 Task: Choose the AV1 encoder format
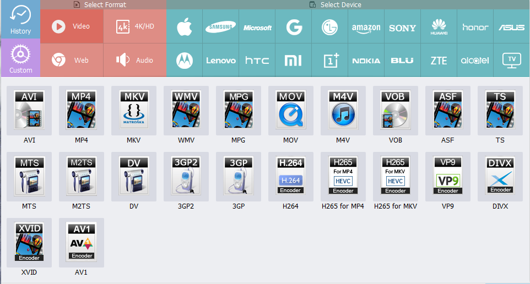tap(82, 243)
